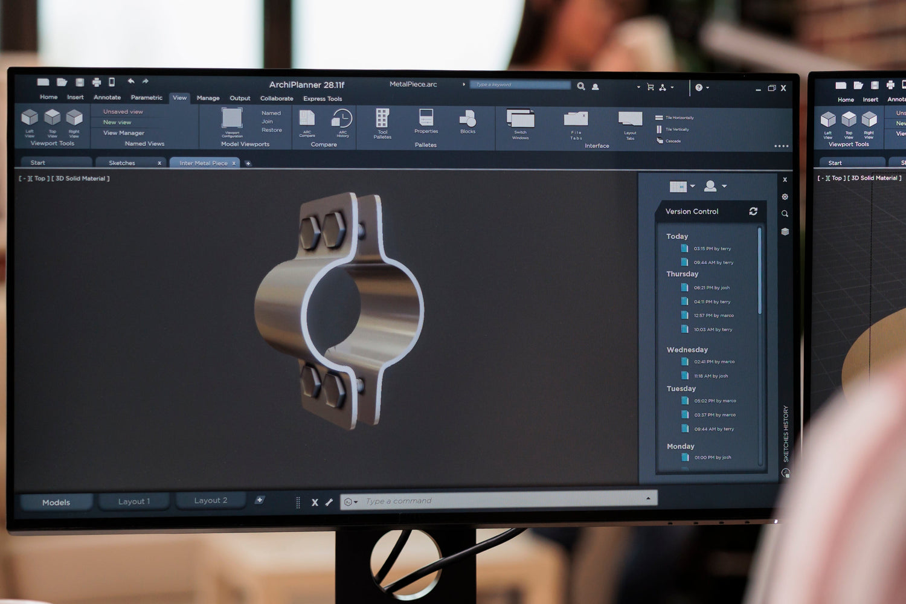This screenshot has height=604, width=906.
Task: Open View Manager
Action: [124, 133]
